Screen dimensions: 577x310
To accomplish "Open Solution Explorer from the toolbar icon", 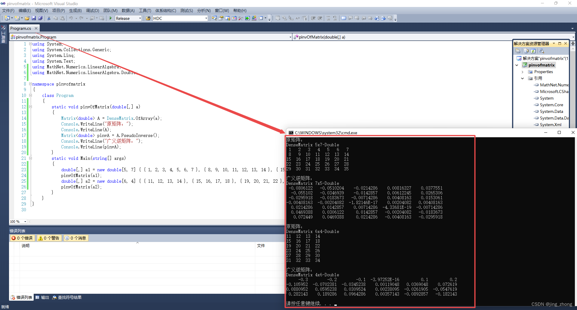I will [214, 18].
